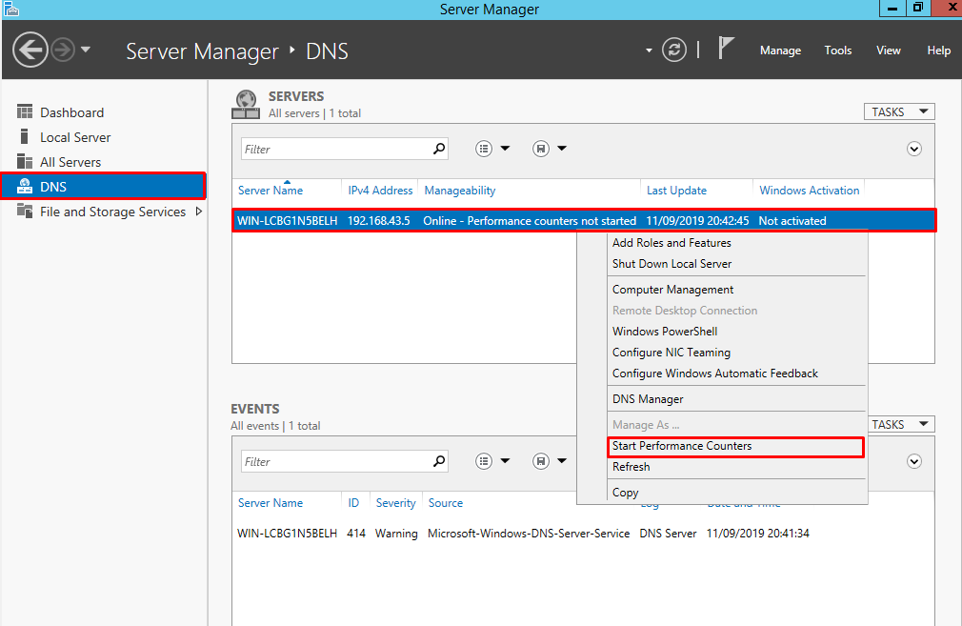Choose Add Roles and Features

(x=671, y=242)
